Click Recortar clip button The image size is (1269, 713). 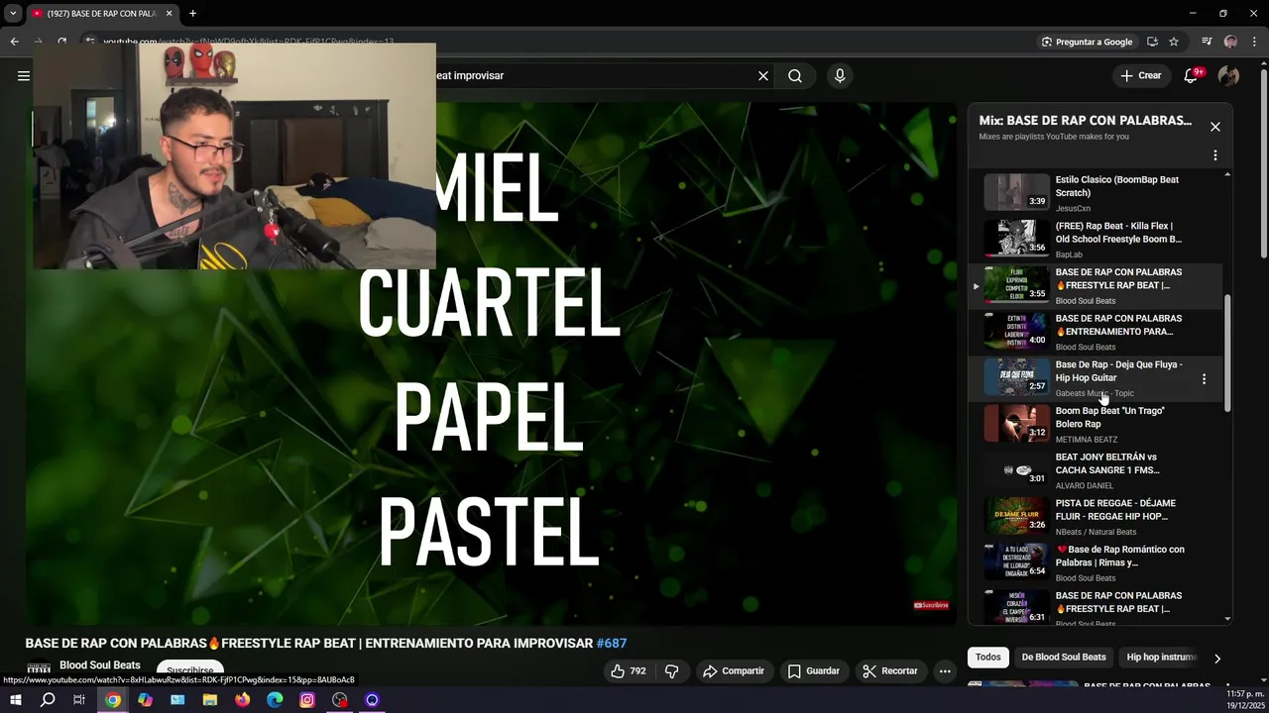(890, 670)
